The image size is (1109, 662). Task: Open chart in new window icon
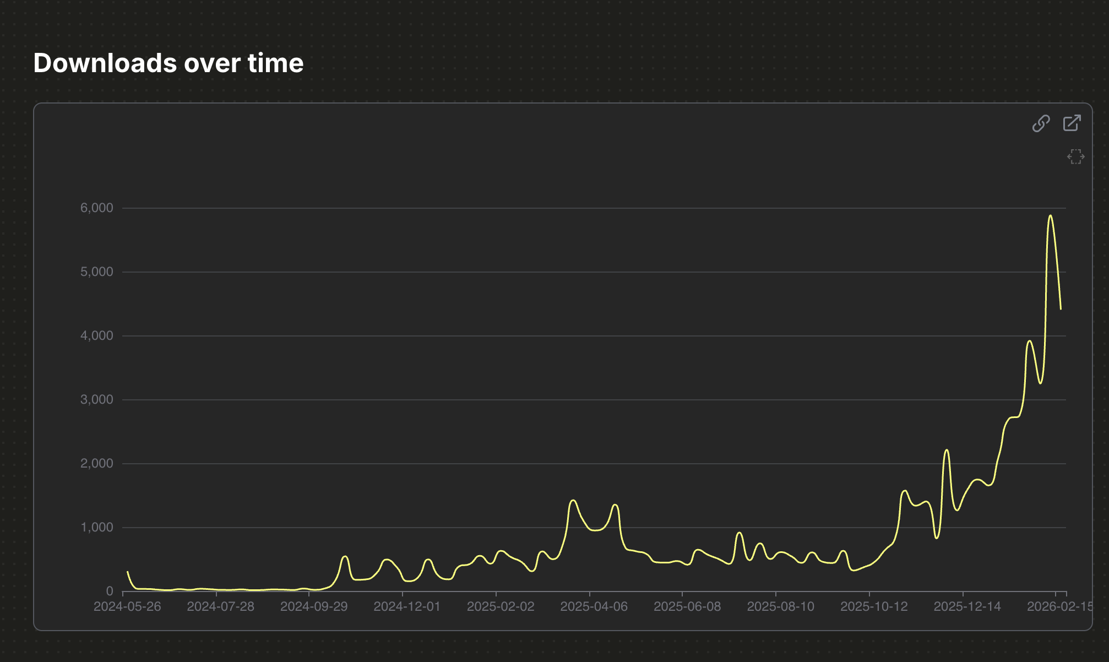[x=1072, y=123]
